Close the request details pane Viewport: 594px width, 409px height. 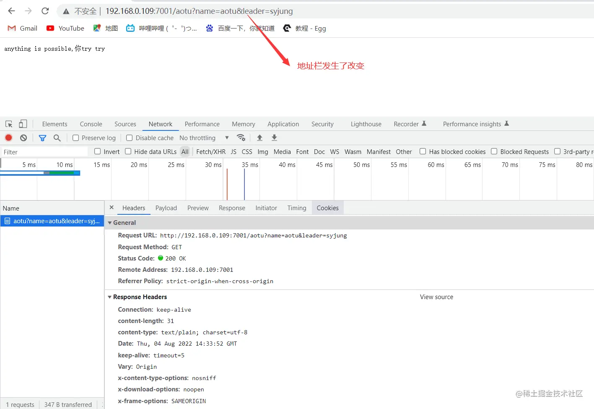coord(112,208)
